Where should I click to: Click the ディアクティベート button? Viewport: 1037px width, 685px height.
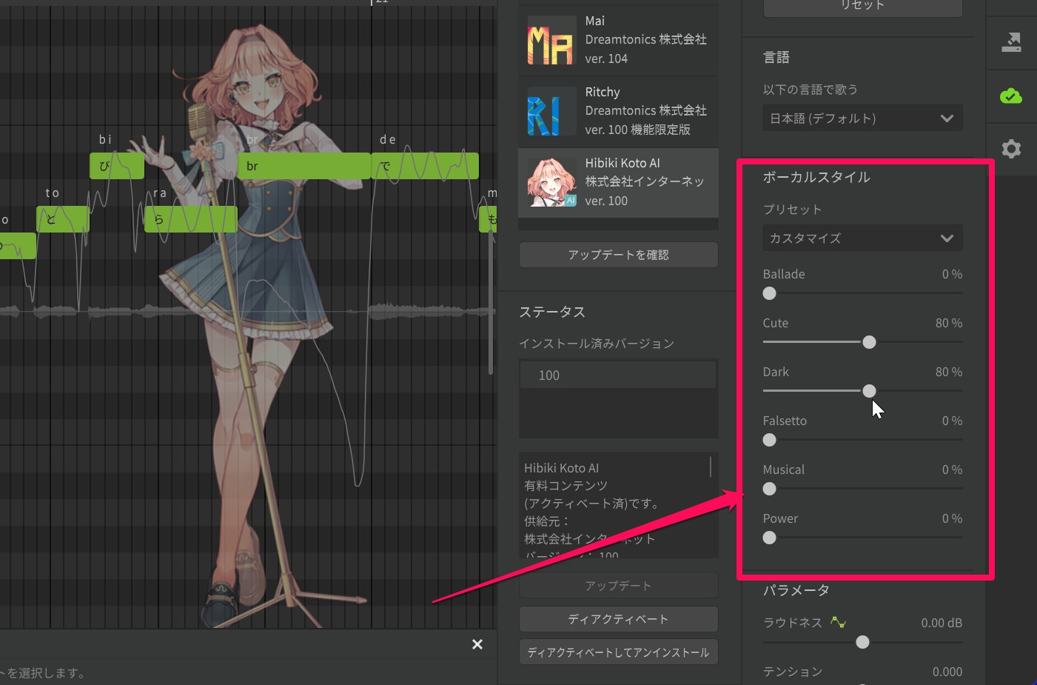tap(618, 619)
